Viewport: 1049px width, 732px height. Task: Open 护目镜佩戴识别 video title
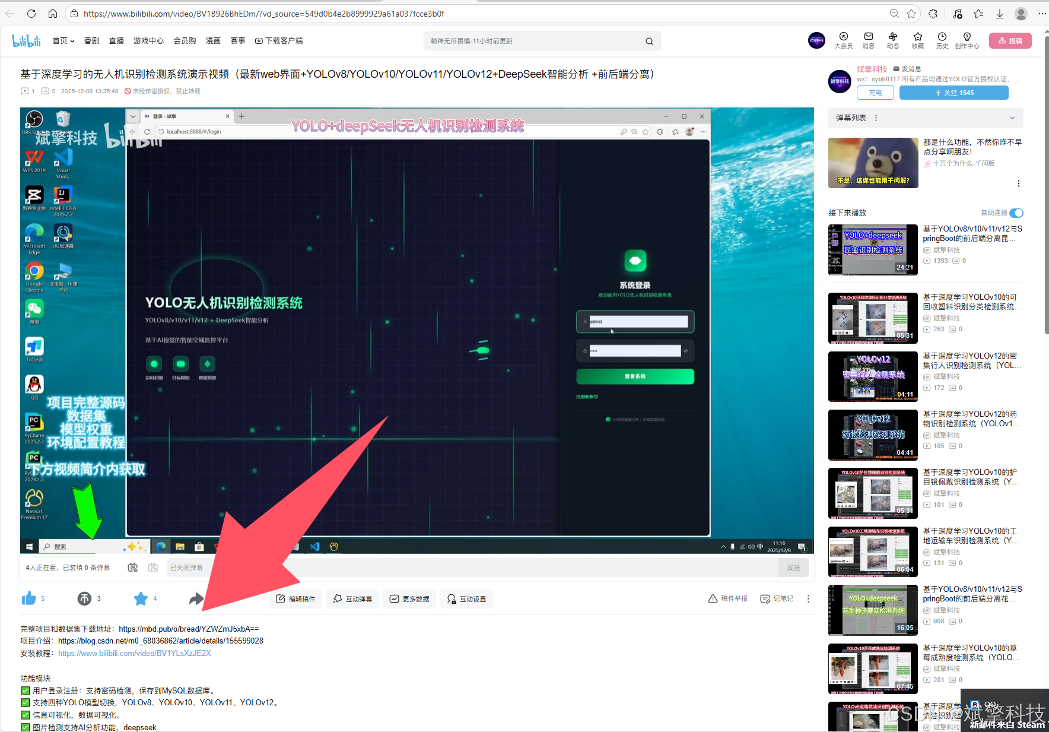click(x=971, y=477)
